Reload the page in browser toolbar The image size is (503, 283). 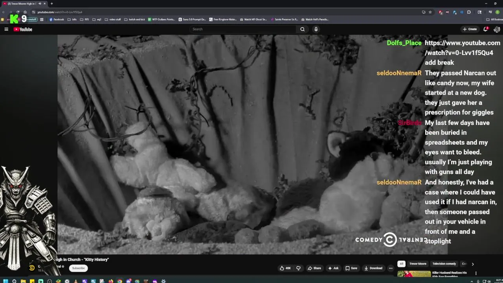(x=18, y=12)
